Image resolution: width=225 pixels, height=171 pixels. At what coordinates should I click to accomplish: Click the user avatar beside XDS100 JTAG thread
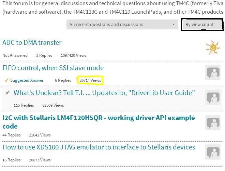(213, 152)
